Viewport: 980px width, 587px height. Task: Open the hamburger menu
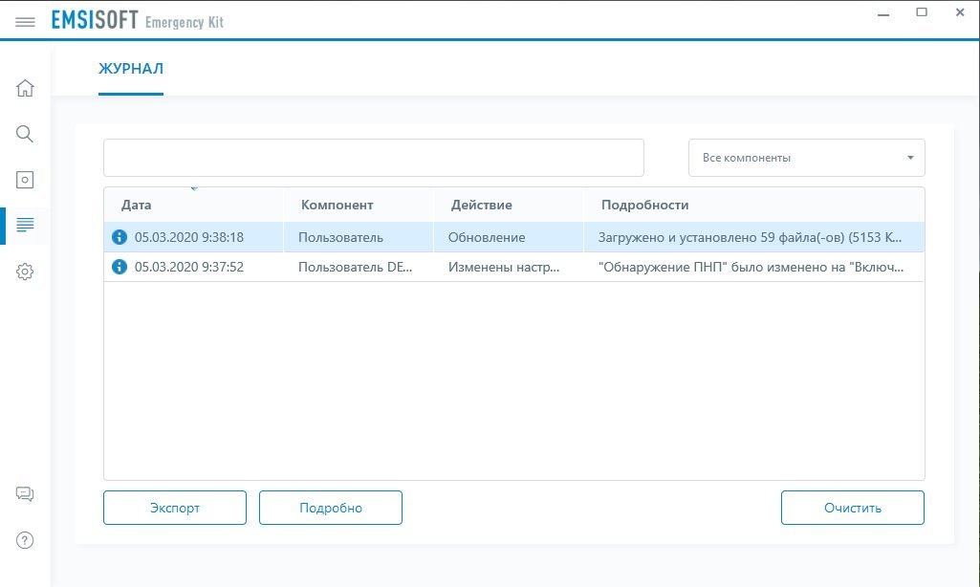click(25, 21)
